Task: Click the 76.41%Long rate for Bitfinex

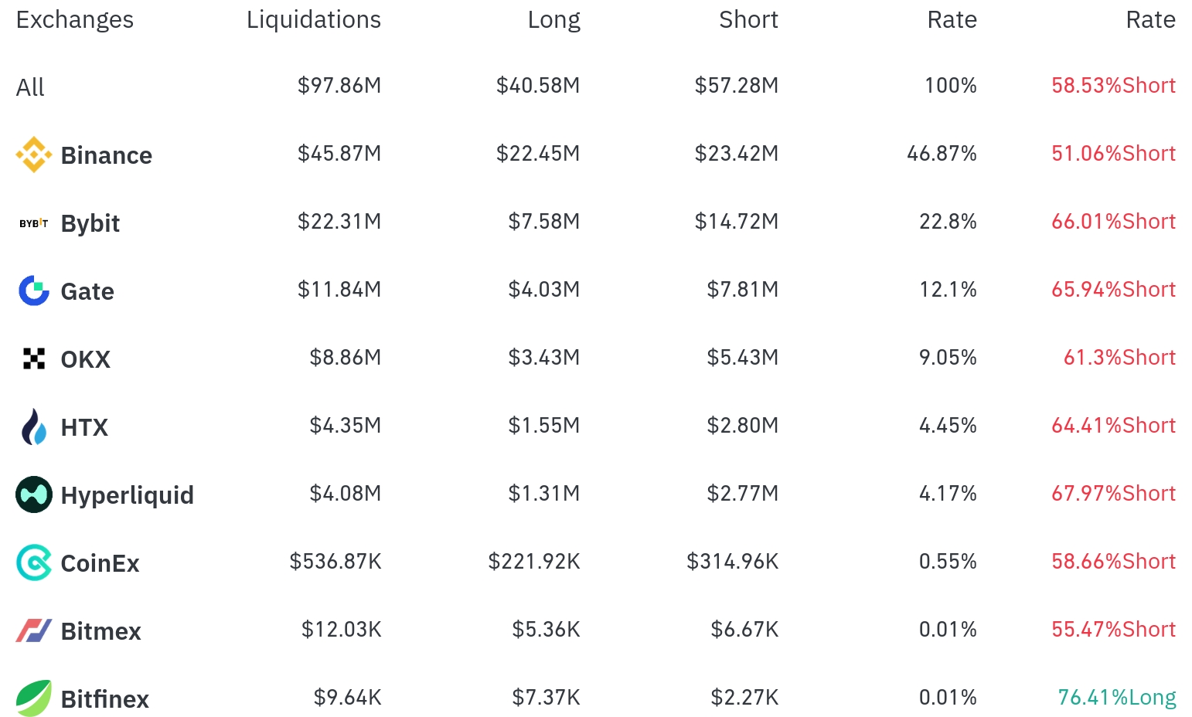Action: coord(1116,697)
